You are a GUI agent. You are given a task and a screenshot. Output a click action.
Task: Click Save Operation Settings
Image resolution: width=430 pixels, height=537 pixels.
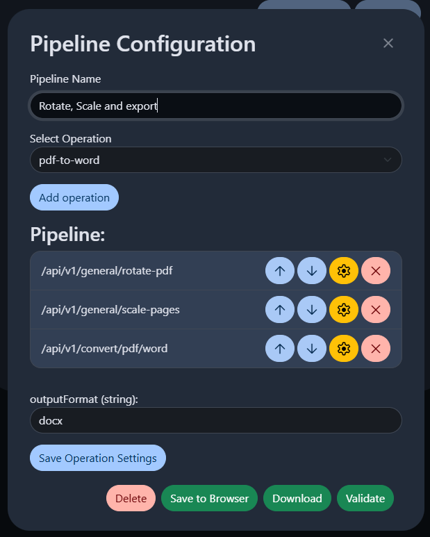(98, 458)
